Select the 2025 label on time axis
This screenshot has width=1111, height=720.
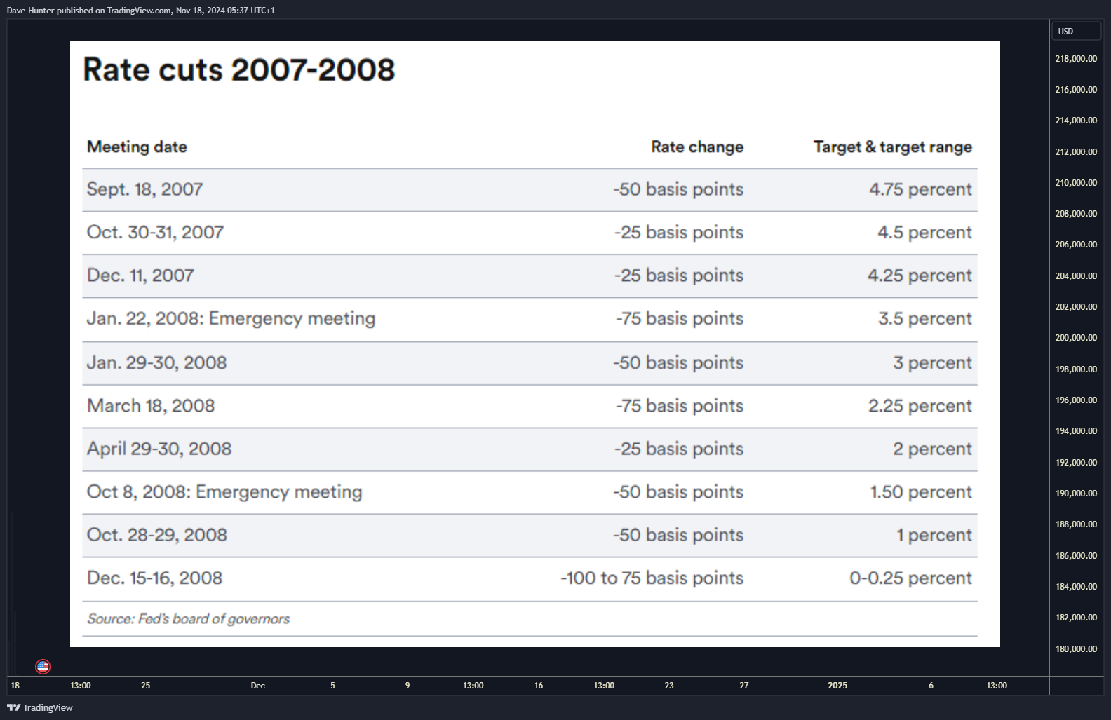coord(837,686)
